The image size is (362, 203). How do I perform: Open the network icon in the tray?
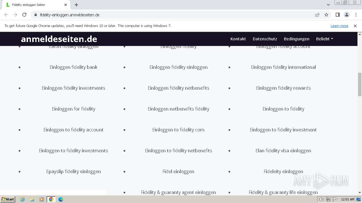tap(328, 199)
